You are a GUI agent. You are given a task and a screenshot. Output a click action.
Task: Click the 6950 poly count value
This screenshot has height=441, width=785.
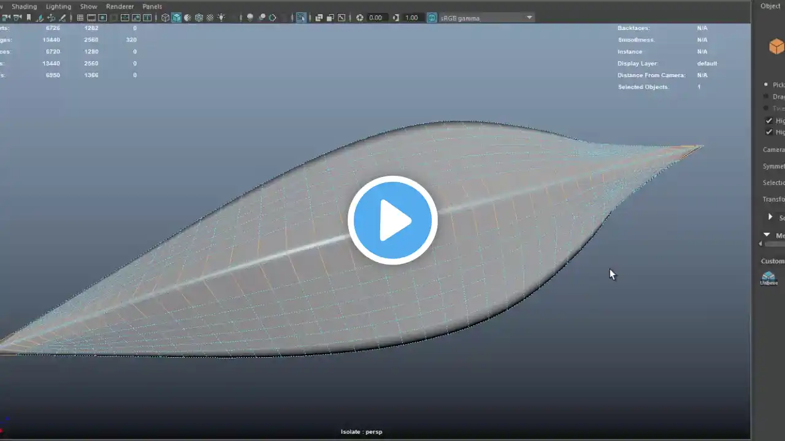click(x=52, y=75)
